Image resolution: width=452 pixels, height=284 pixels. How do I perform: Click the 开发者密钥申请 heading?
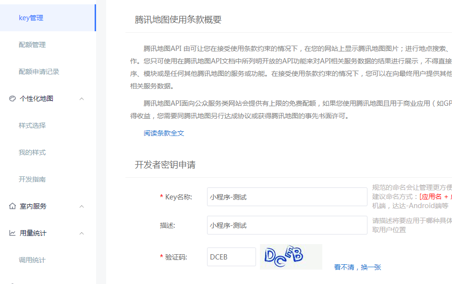[x=165, y=165]
